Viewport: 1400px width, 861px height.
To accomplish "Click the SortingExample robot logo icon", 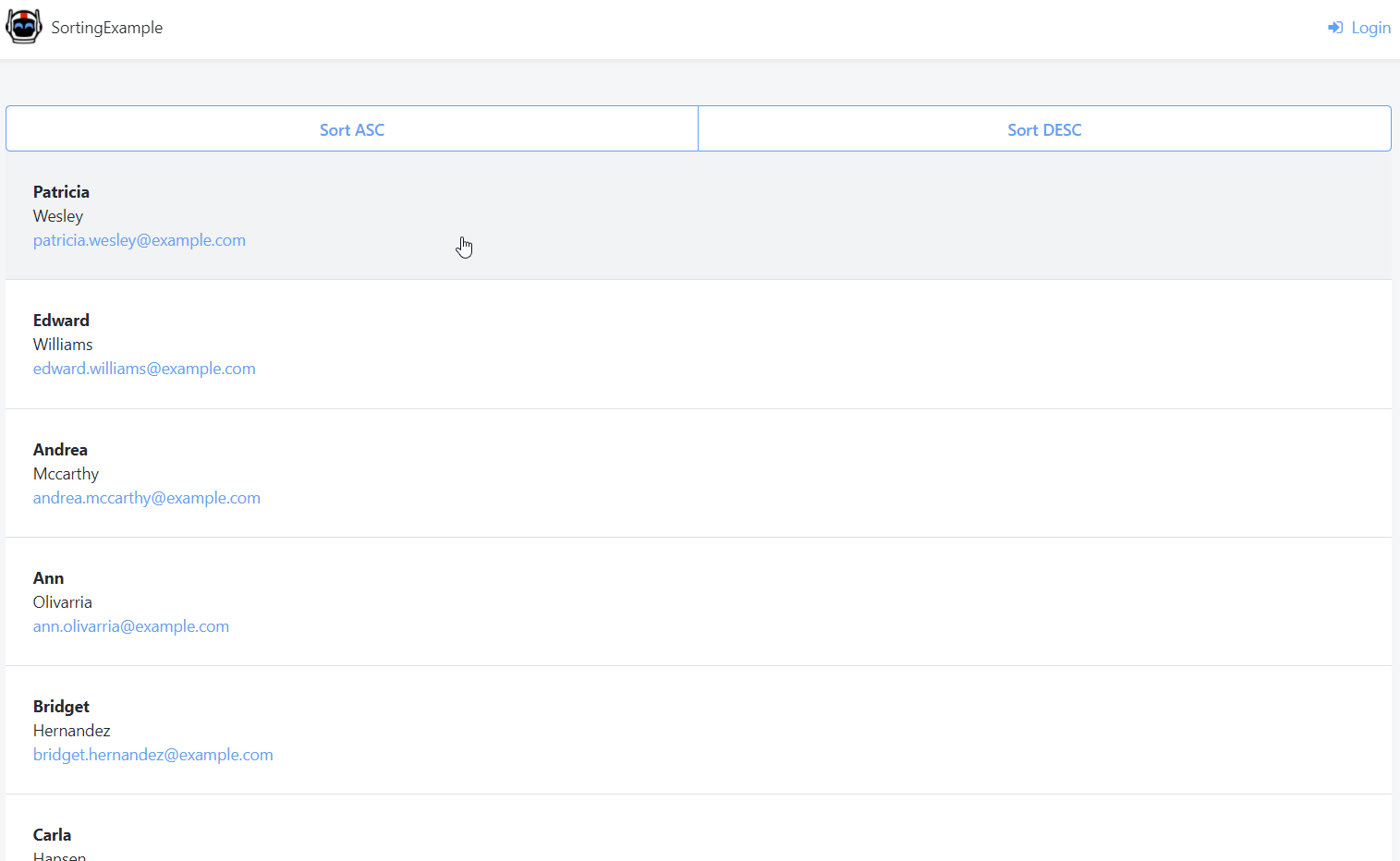I will [x=23, y=27].
